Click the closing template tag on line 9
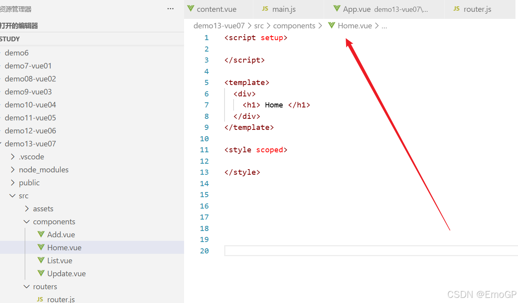 (249, 127)
